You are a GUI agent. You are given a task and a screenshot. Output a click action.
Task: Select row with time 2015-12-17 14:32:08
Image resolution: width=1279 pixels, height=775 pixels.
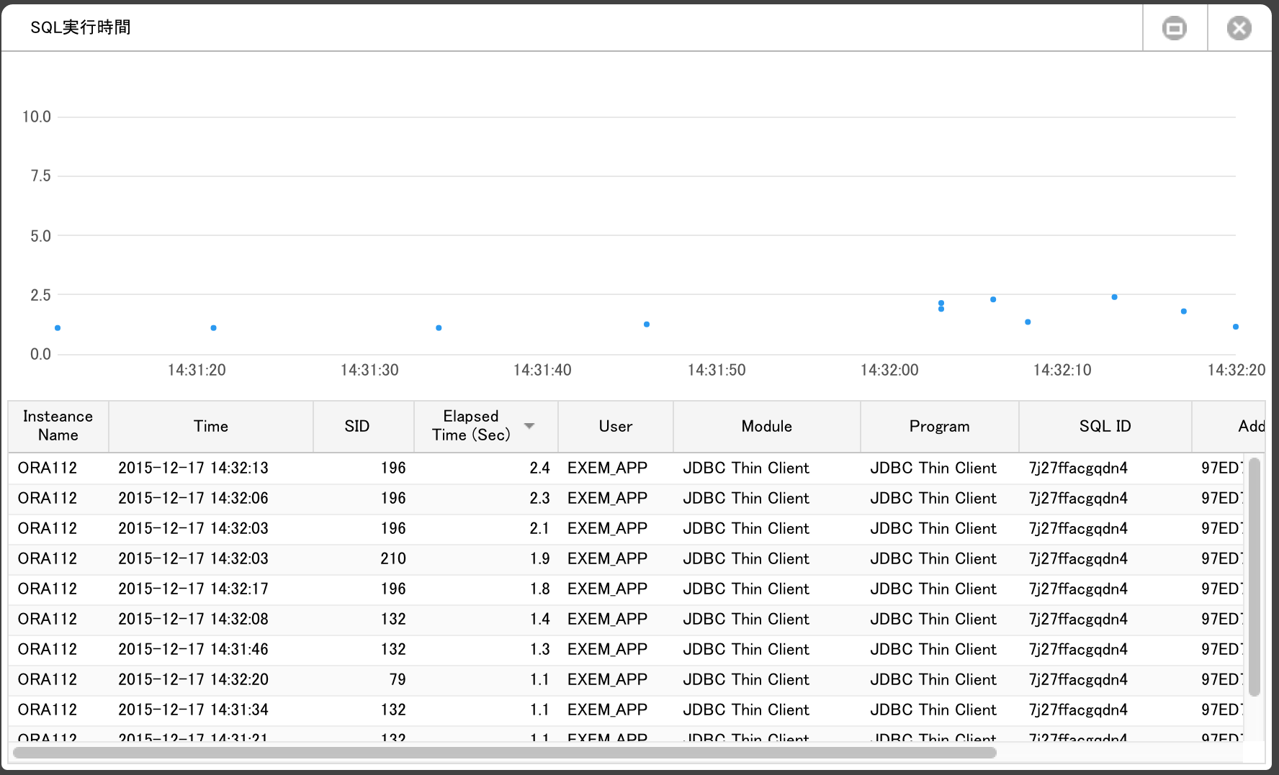(x=625, y=619)
